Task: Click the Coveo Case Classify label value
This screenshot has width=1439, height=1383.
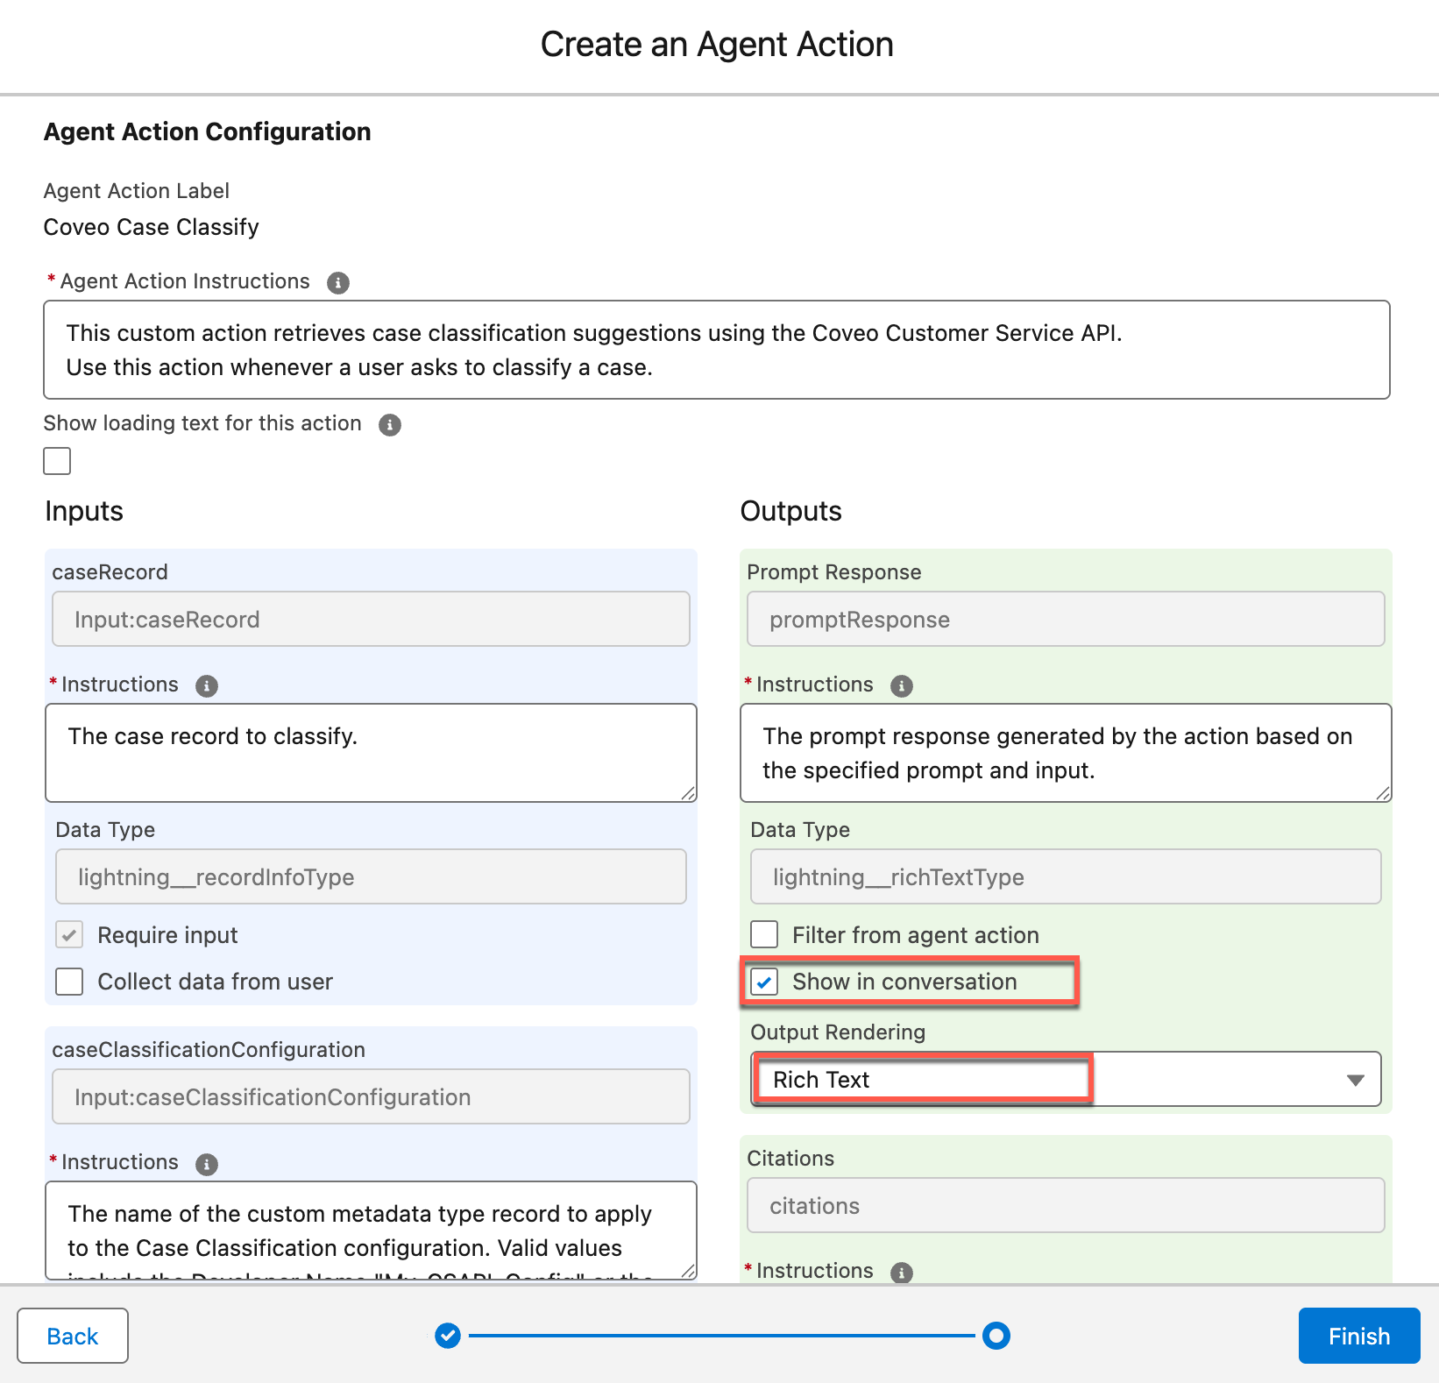Action: coord(152,227)
